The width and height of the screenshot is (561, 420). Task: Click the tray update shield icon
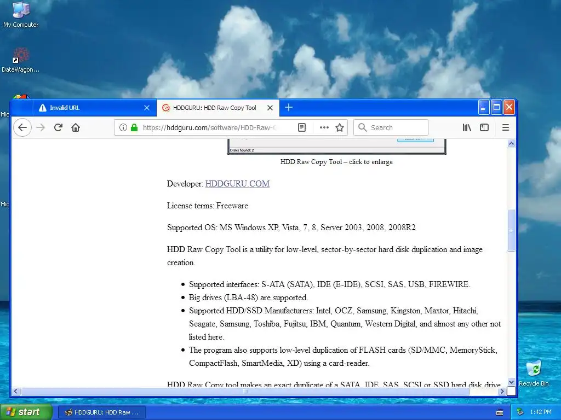tap(520, 412)
